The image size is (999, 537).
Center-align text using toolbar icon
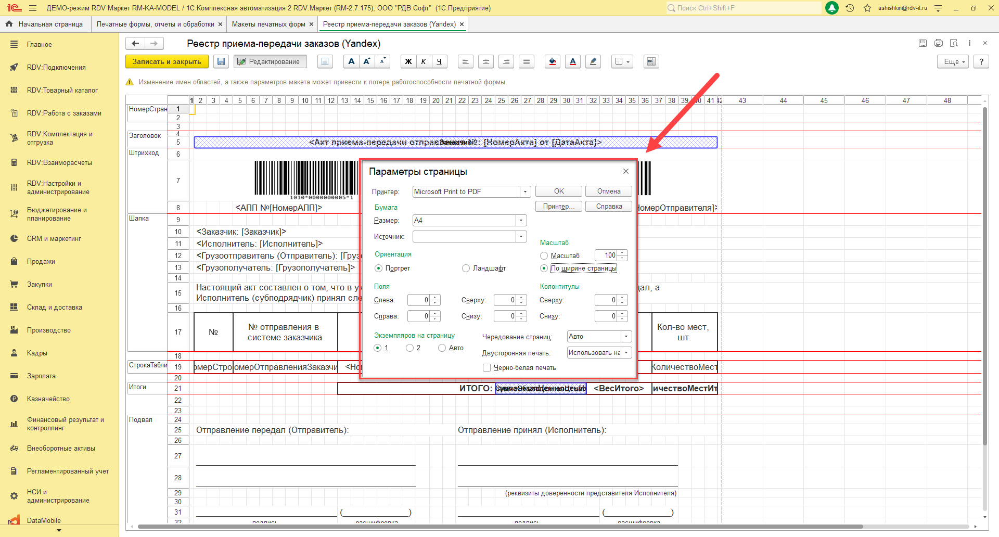(485, 61)
